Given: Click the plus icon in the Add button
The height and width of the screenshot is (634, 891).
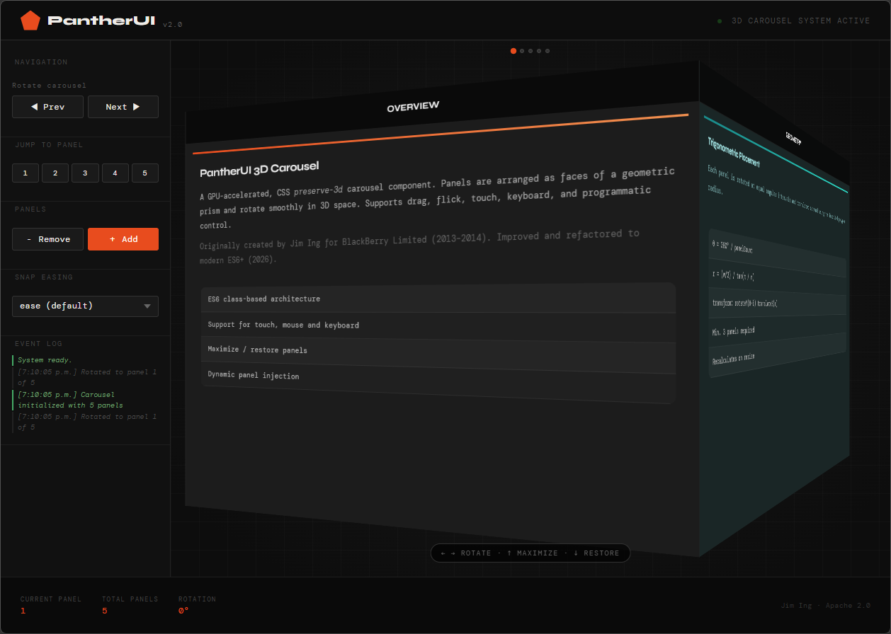Looking at the screenshot, I should 110,238.
